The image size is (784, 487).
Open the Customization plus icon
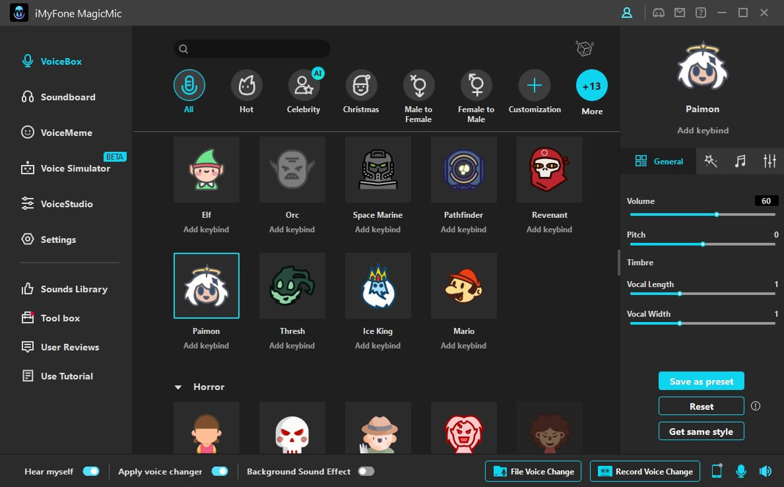534,86
